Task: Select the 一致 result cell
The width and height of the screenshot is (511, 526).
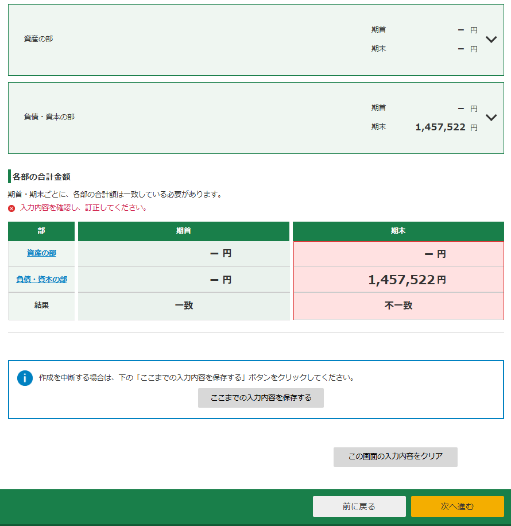Action: 184,305
